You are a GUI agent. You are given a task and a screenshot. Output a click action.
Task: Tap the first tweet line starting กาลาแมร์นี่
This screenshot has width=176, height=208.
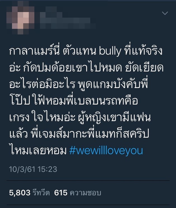[x=86, y=51]
